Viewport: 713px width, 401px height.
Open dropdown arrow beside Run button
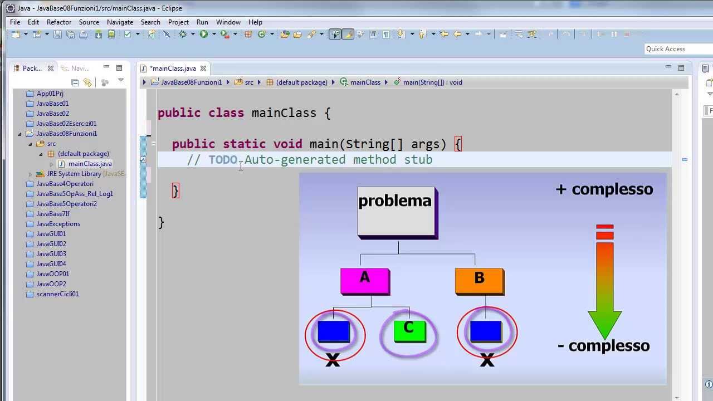tap(213, 35)
